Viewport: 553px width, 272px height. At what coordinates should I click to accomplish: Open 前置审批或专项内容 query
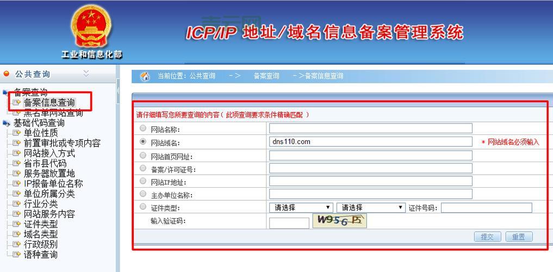coord(62,143)
